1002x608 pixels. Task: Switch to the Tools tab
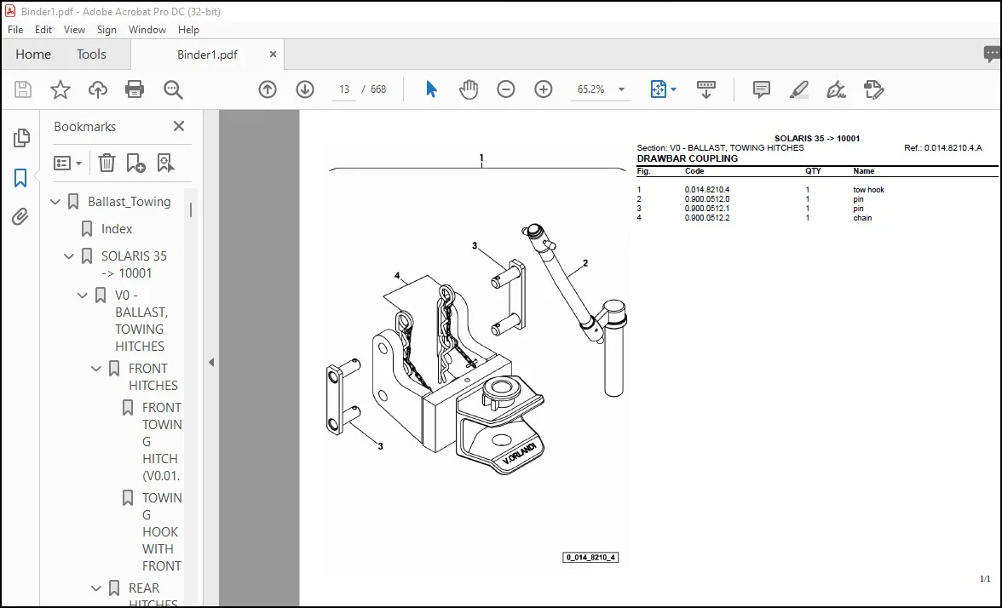[91, 54]
